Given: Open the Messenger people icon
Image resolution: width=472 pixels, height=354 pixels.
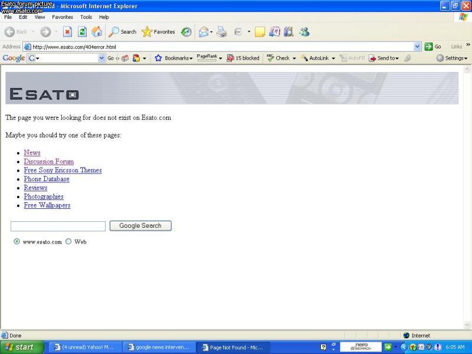Looking at the screenshot, I should pos(304,32).
